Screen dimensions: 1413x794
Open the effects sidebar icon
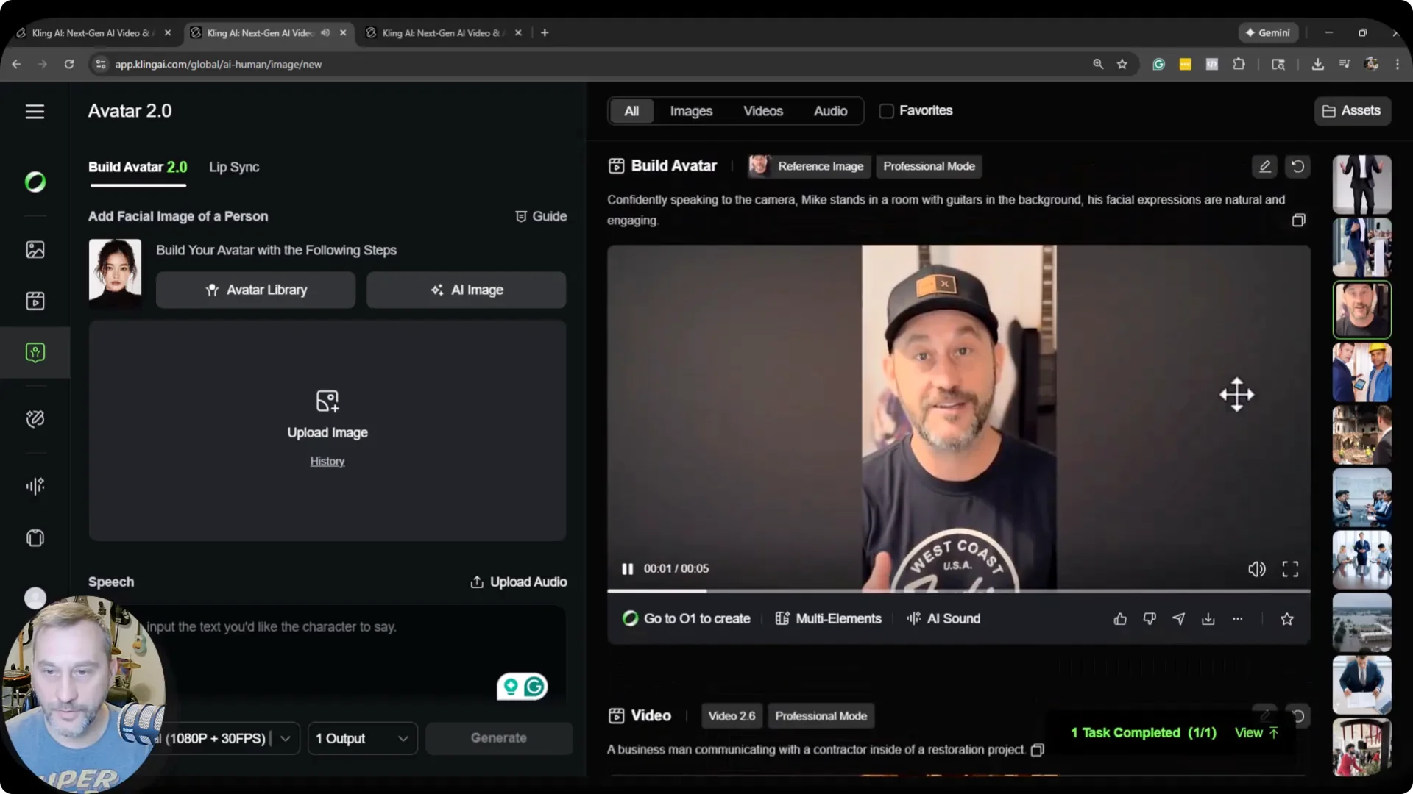(35, 419)
